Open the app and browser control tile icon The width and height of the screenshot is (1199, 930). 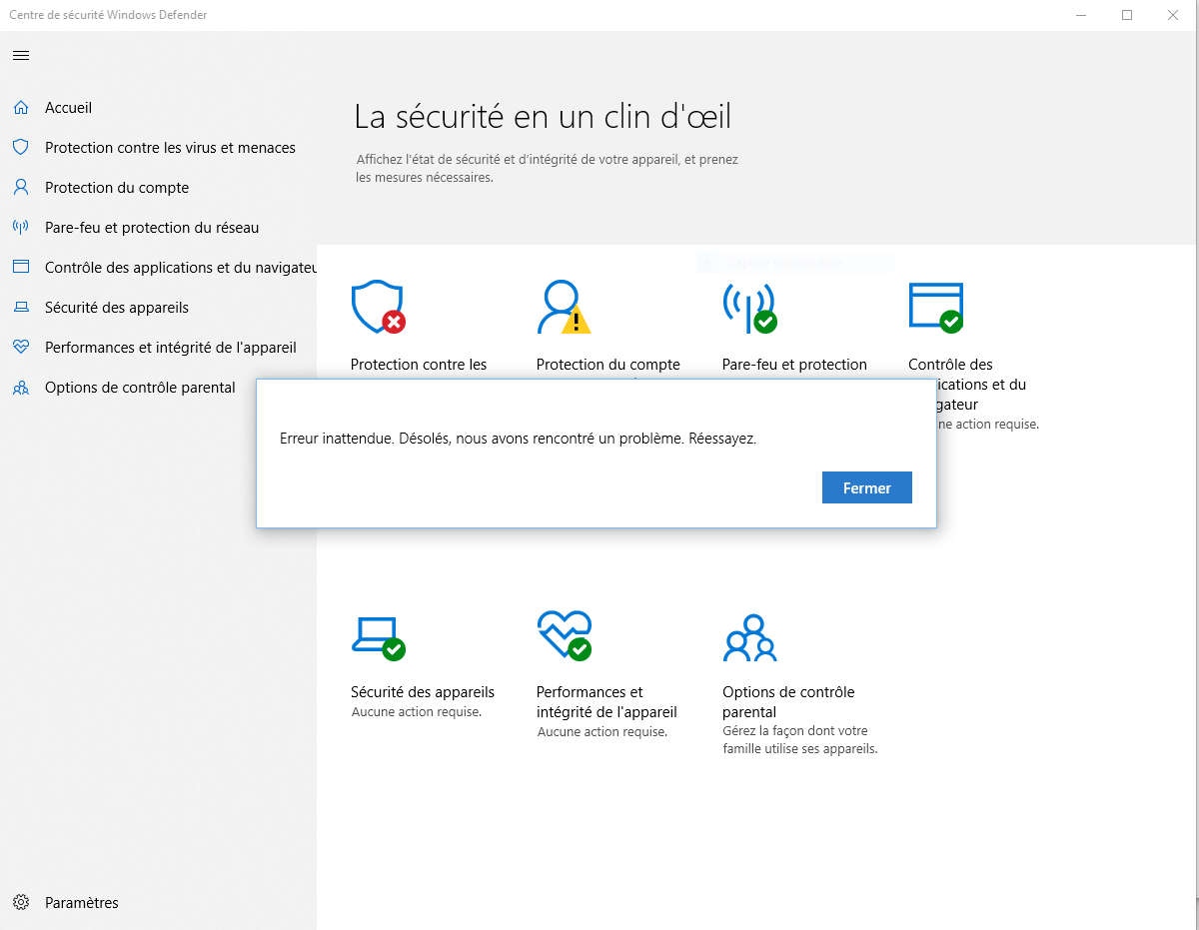(936, 308)
